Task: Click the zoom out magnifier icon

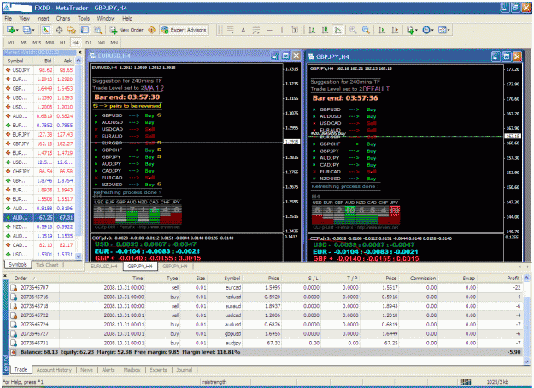Action: pos(366,30)
